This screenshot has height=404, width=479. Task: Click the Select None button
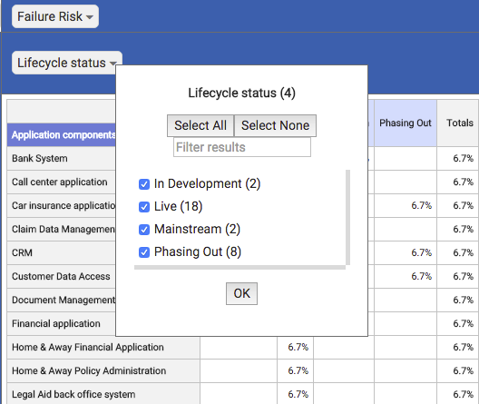[275, 125]
